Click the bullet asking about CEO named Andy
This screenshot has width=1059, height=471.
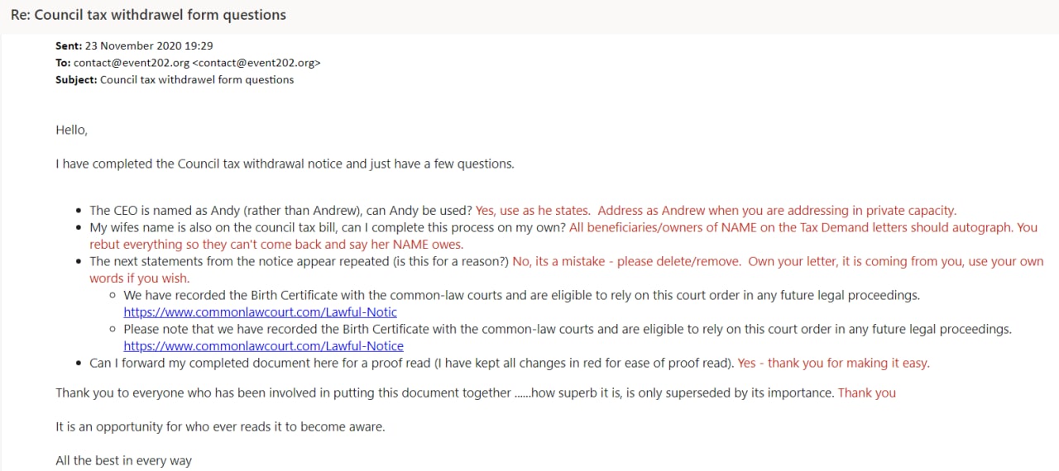tap(281, 211)
